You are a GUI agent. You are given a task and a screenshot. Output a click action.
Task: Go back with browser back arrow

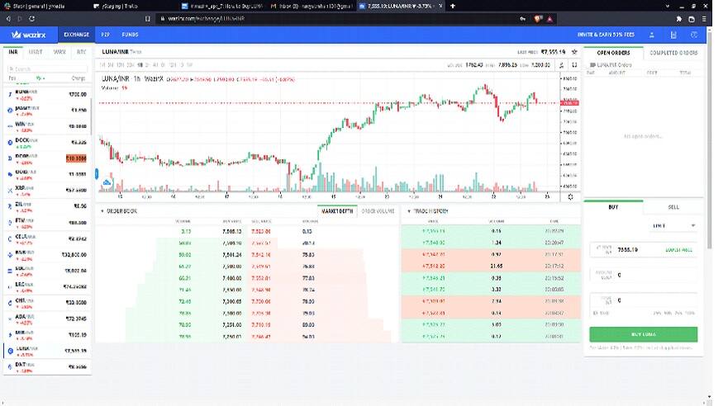[8, 19]
